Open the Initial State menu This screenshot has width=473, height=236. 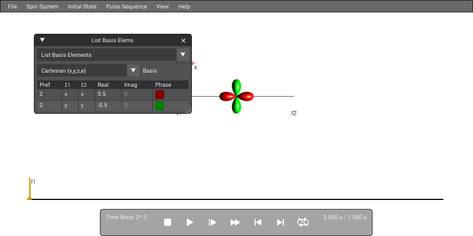[82, 6]
